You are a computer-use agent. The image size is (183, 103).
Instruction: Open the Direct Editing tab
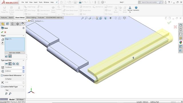tap(31, 17)
